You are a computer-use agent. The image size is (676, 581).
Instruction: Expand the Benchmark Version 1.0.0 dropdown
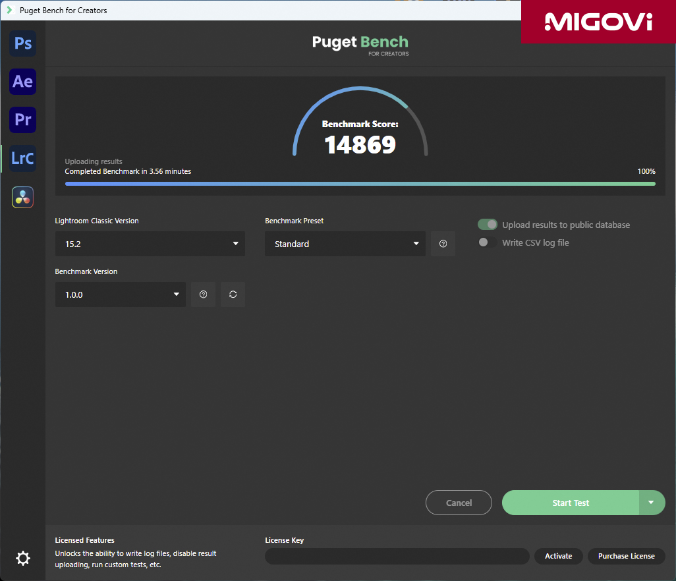pos(120,294)
